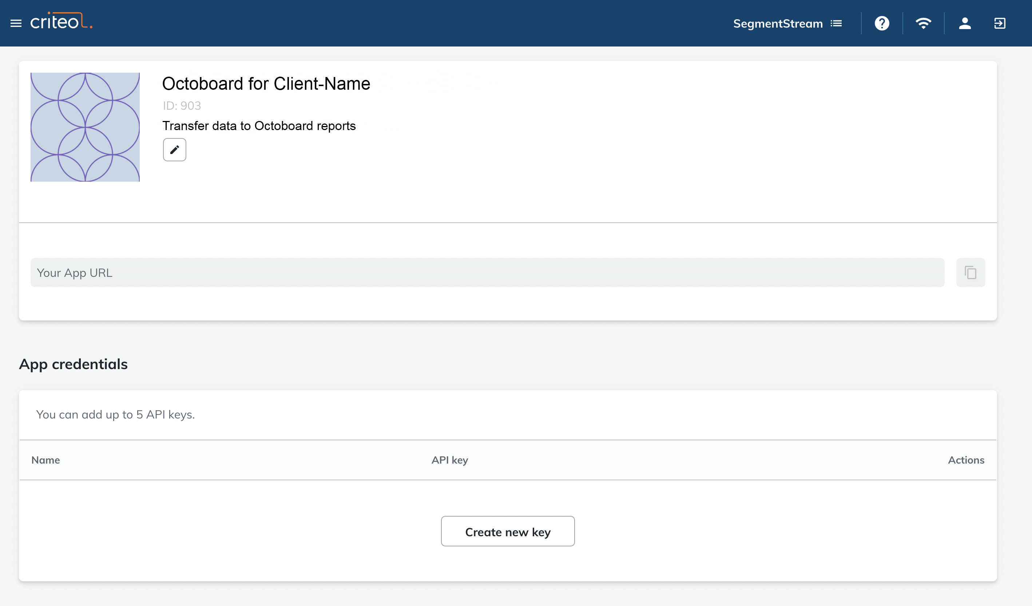The image size is (1032, 606).
Task: Click the 5 API keys limit note
Action: point(115,415)
